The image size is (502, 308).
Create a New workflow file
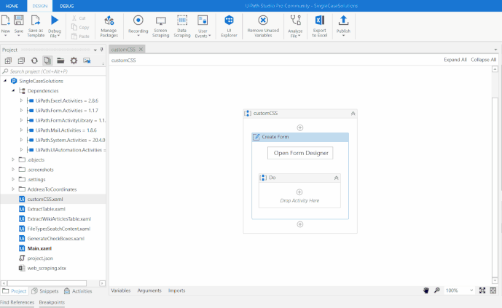pyautogui.click(x=5, y=25)
